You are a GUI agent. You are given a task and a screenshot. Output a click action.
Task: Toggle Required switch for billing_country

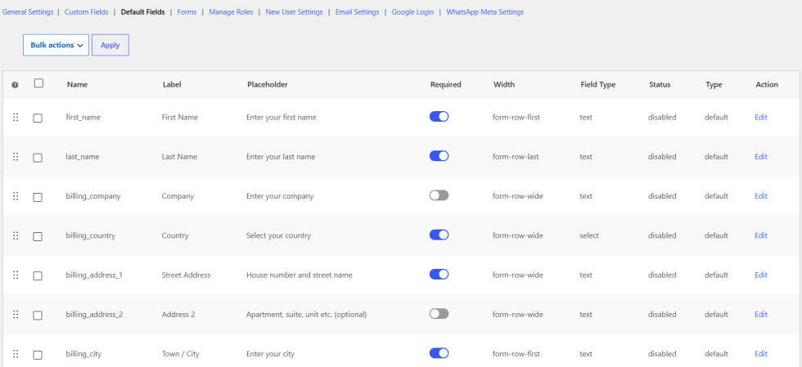pos(439,235)
